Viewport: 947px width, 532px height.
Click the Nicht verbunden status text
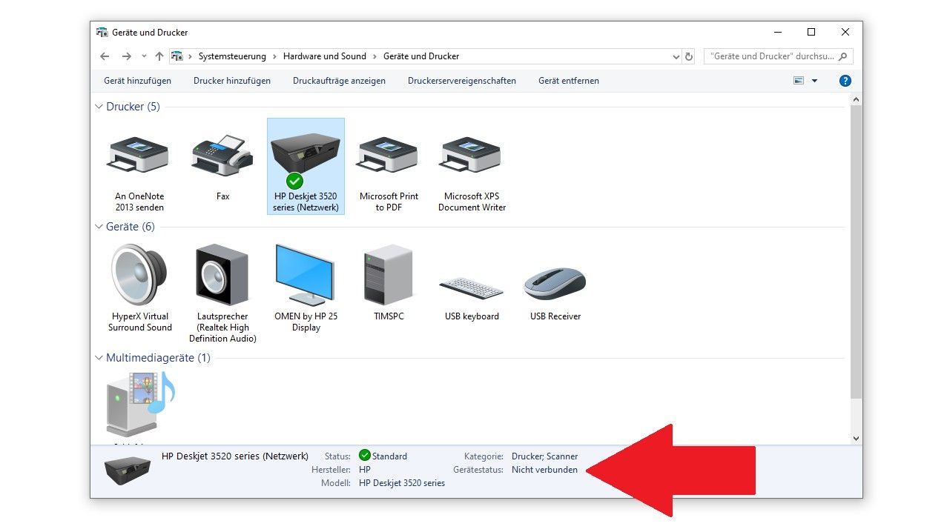click(544, 470)
